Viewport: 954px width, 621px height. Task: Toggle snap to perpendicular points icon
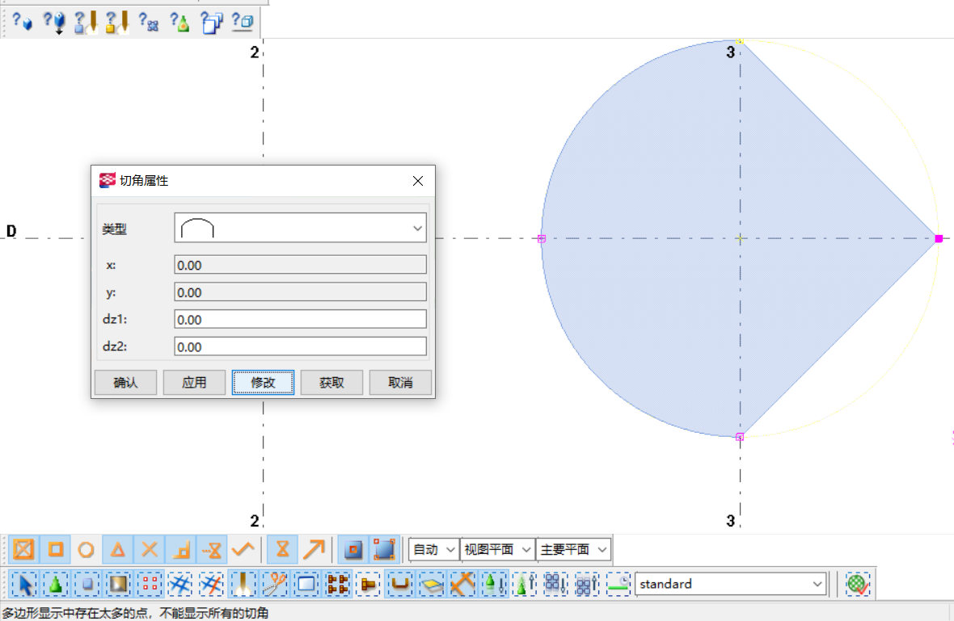[181, 549]
